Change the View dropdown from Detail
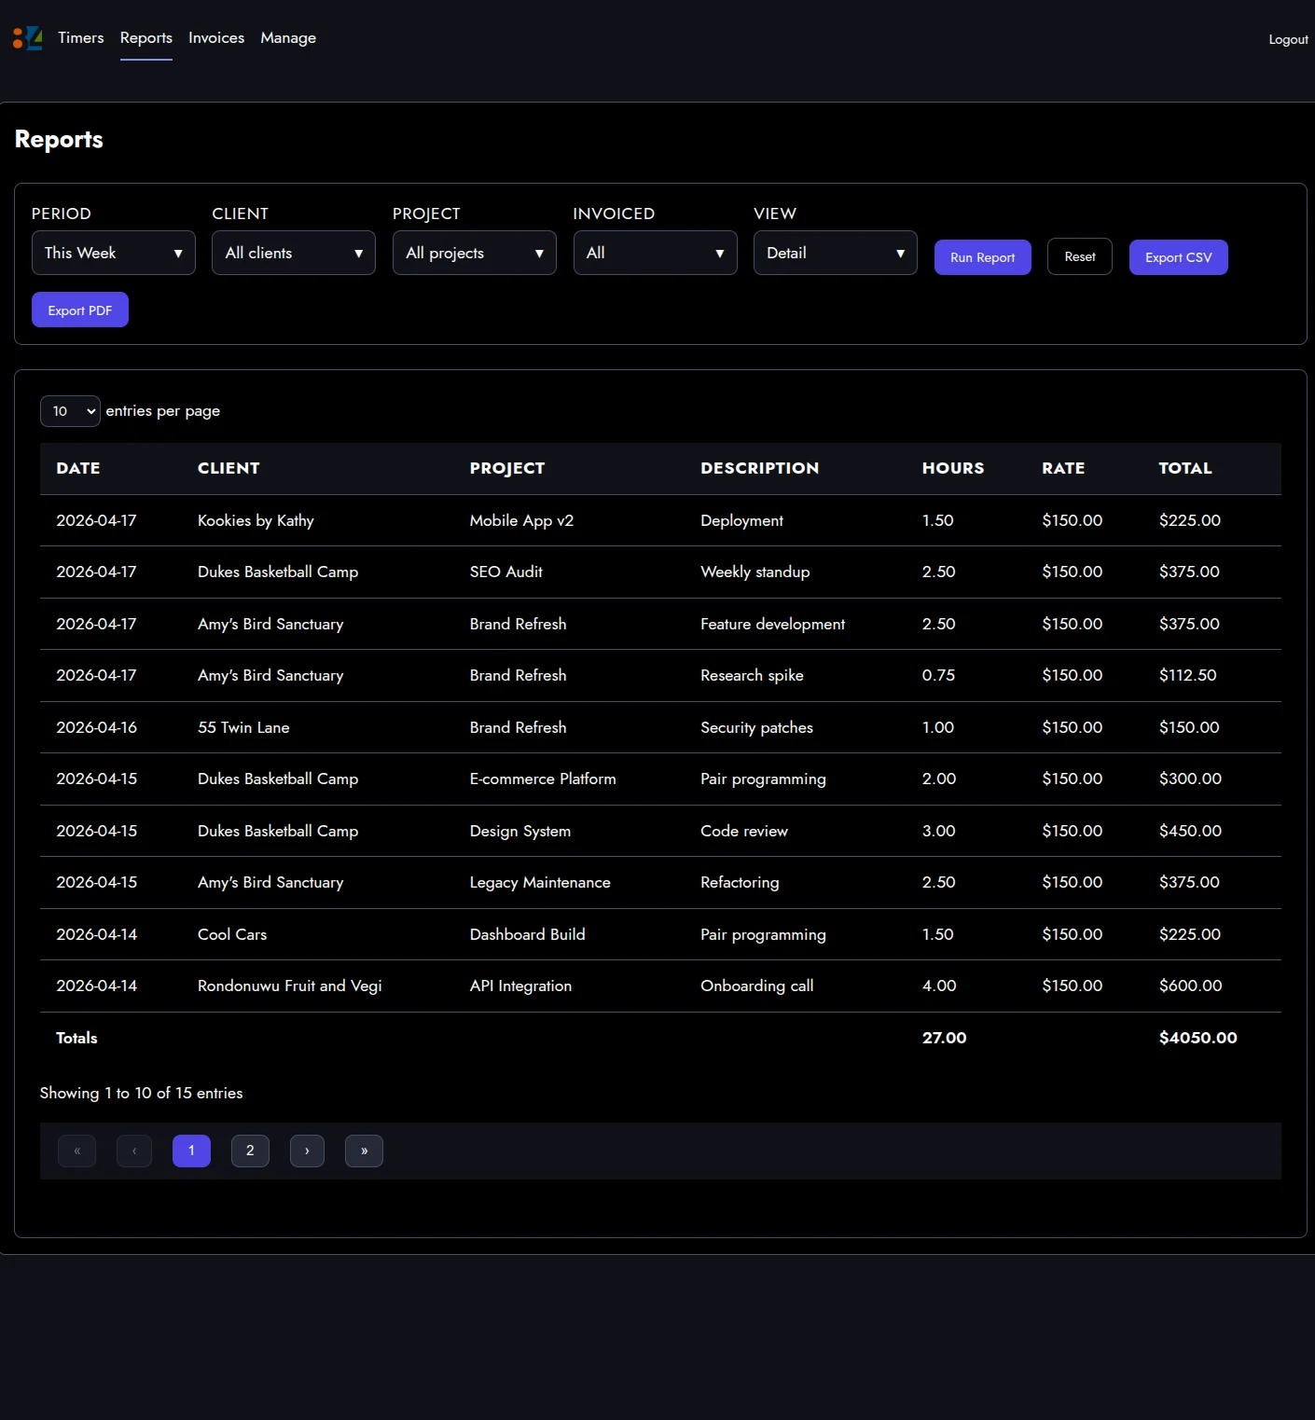 (x=835, y=253)
